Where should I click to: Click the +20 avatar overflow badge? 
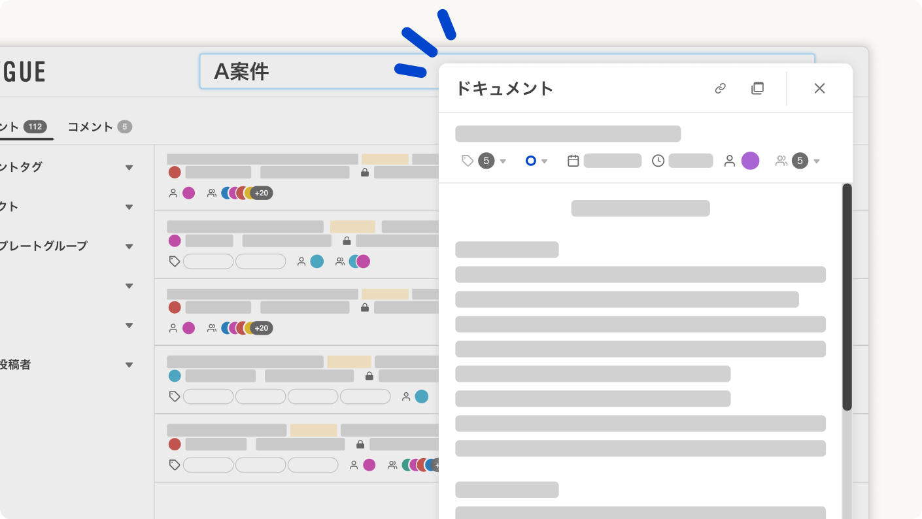[x=262, y=193]
